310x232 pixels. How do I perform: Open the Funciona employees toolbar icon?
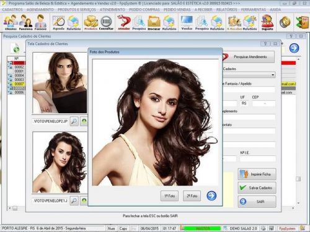coord(26,22)
